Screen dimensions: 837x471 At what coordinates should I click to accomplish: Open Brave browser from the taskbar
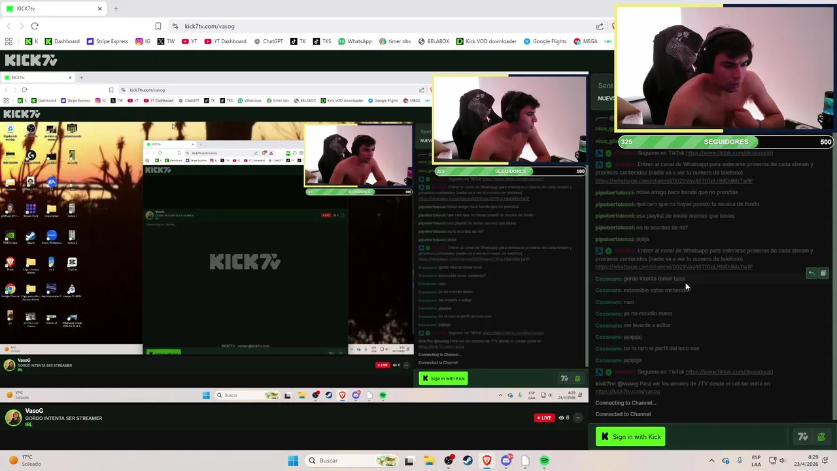tap(487, 461)
